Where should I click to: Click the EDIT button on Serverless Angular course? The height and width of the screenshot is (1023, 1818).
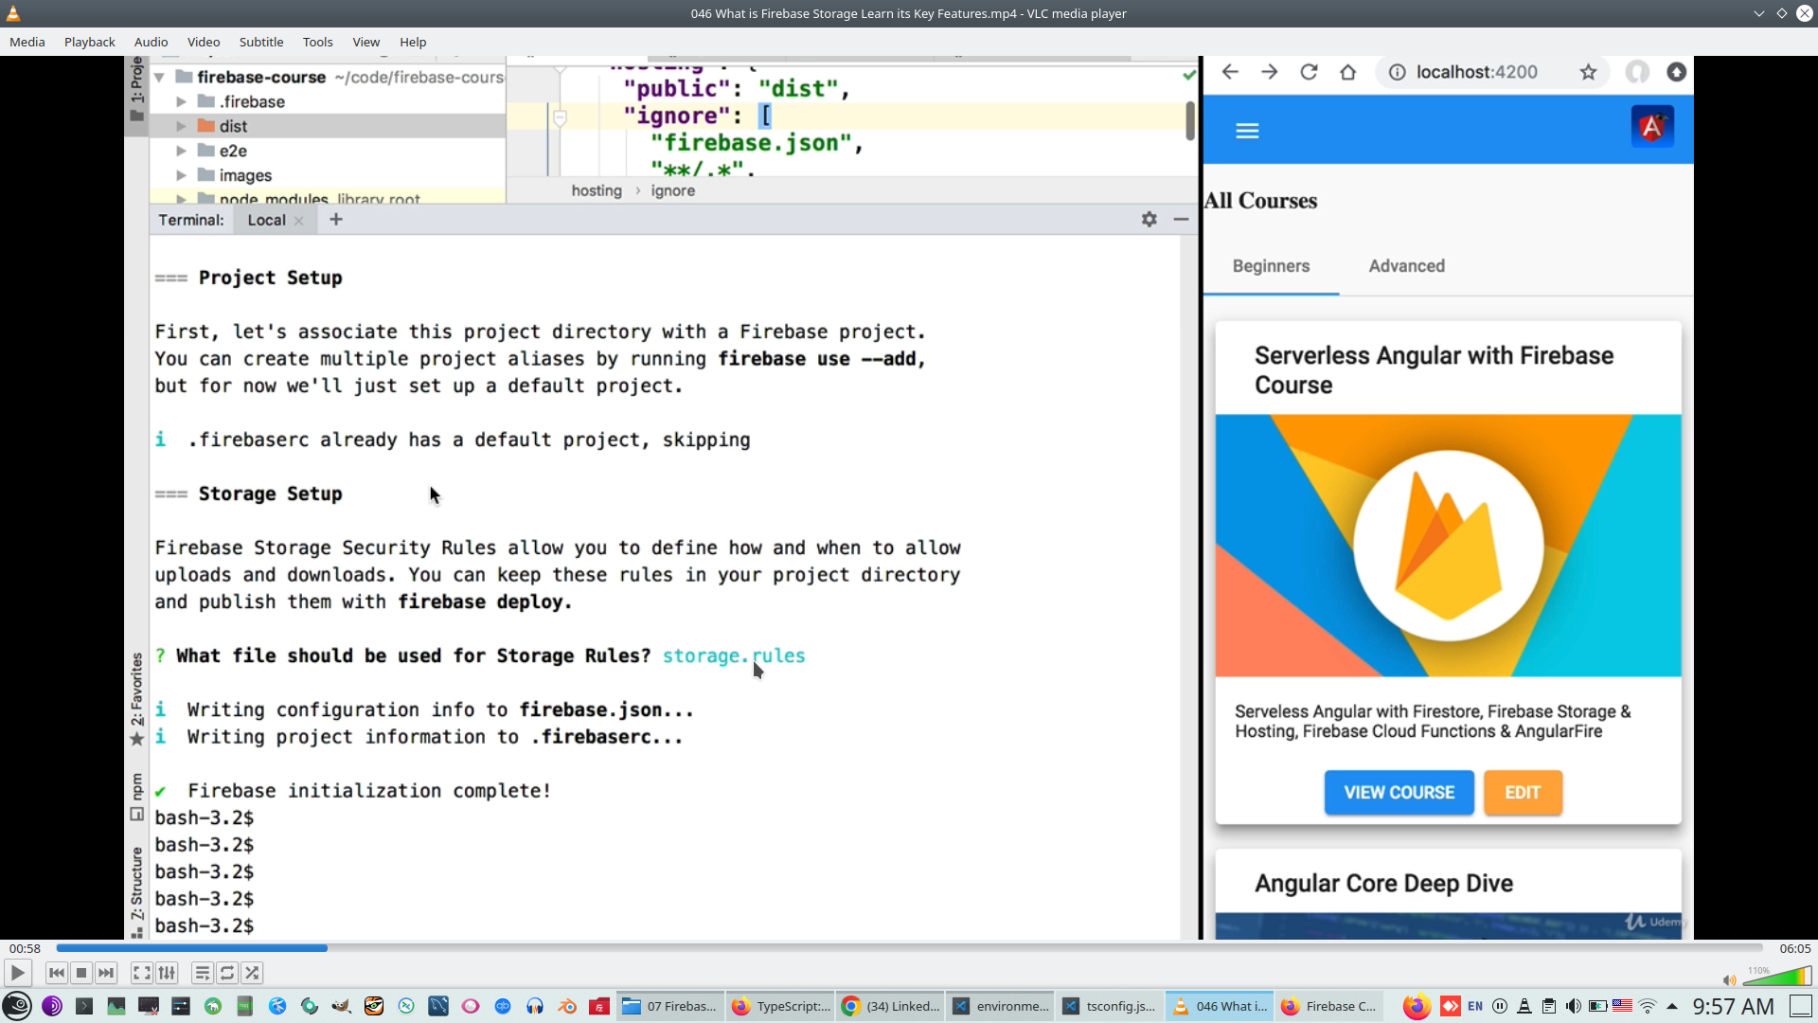(x=1523, y=793)
